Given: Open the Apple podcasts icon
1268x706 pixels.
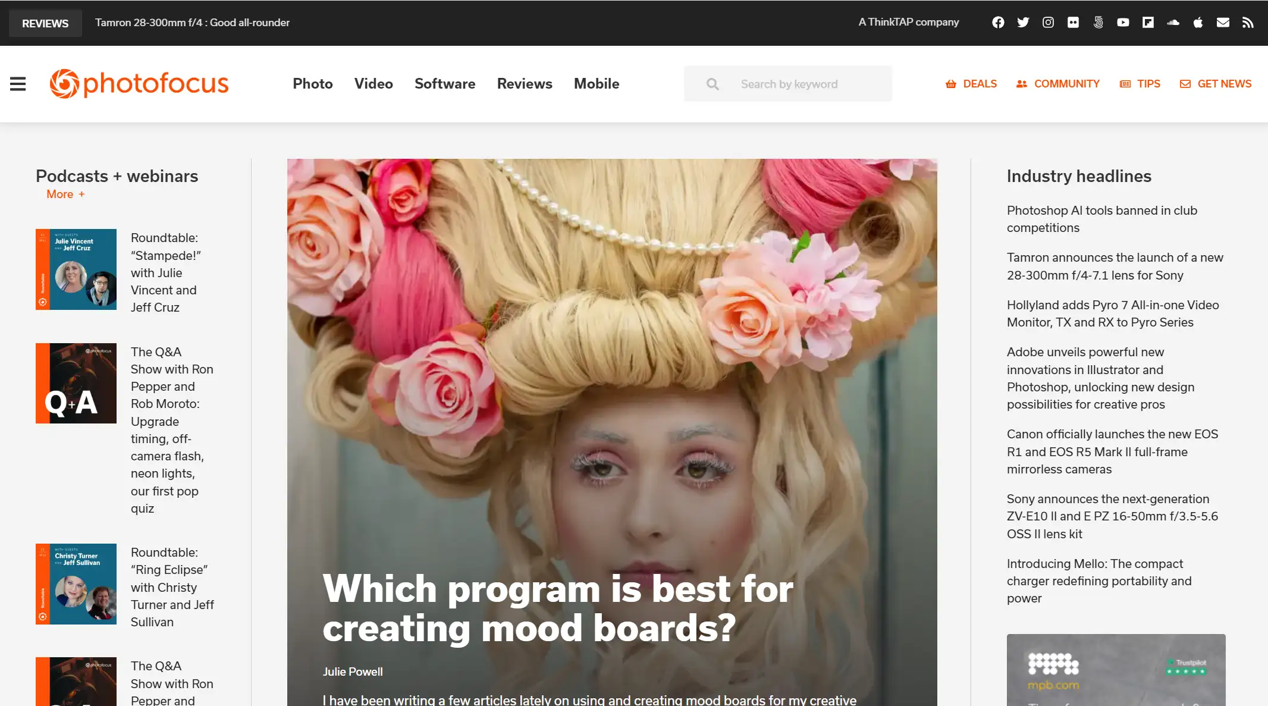Looking at the screenshot, I should coord(1198,23).
